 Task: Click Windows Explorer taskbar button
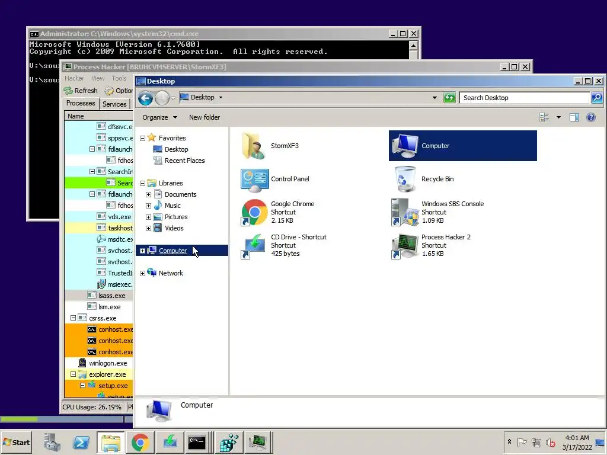tap(111, 442)
